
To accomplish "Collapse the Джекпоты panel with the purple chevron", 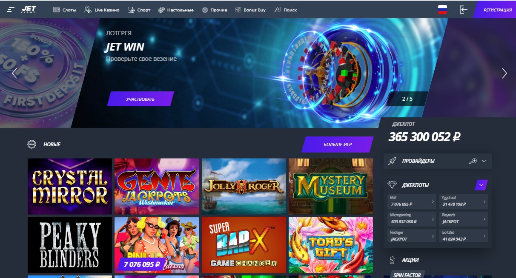I will 481,185.
